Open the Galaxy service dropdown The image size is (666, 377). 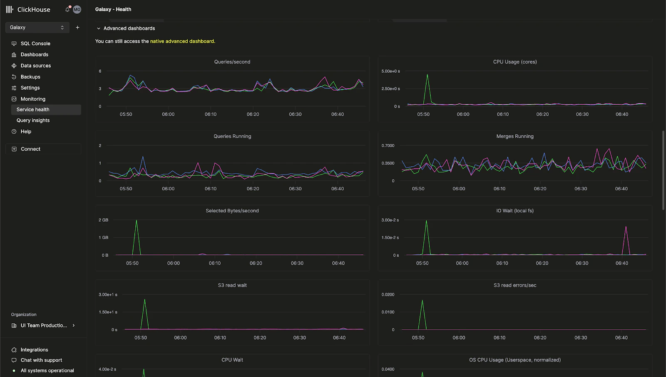(x=37, y=27)
